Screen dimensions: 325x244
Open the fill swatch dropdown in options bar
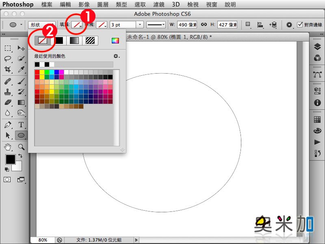click(x=77, y=25)
